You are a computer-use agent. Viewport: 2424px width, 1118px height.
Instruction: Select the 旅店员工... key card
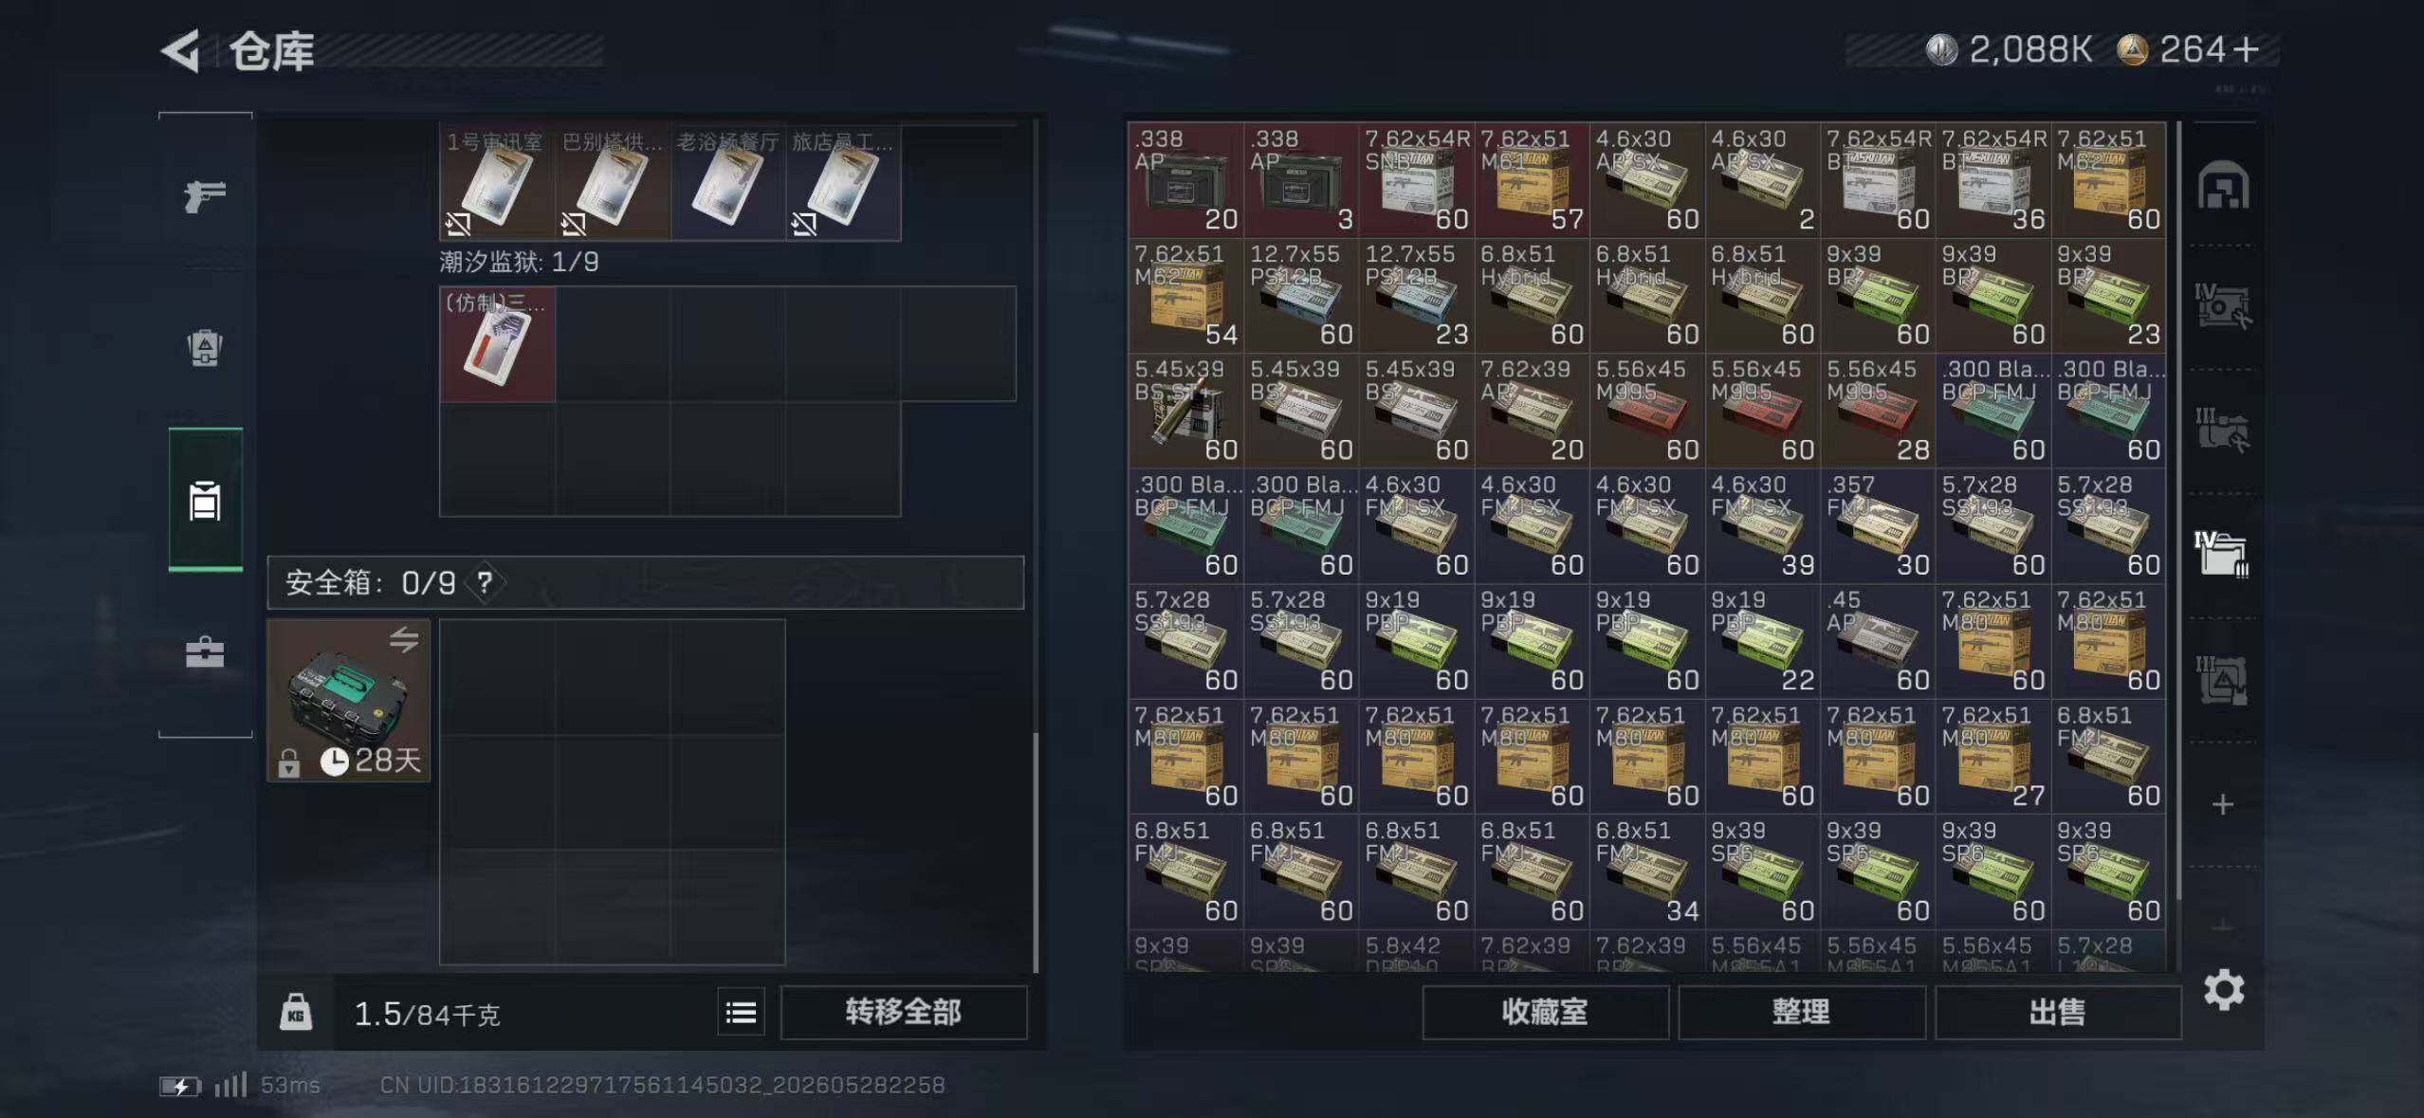(843, 182)
